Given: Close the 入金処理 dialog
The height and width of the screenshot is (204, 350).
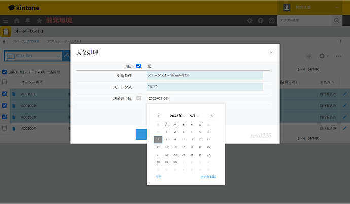Looking at the screenshot, I should click(x=271, y=52).
